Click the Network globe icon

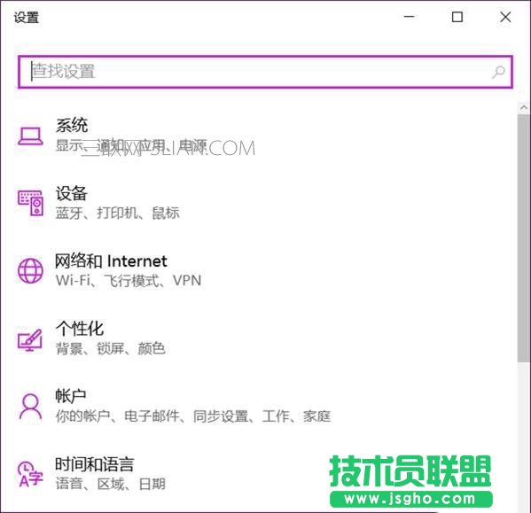point(30,271)
